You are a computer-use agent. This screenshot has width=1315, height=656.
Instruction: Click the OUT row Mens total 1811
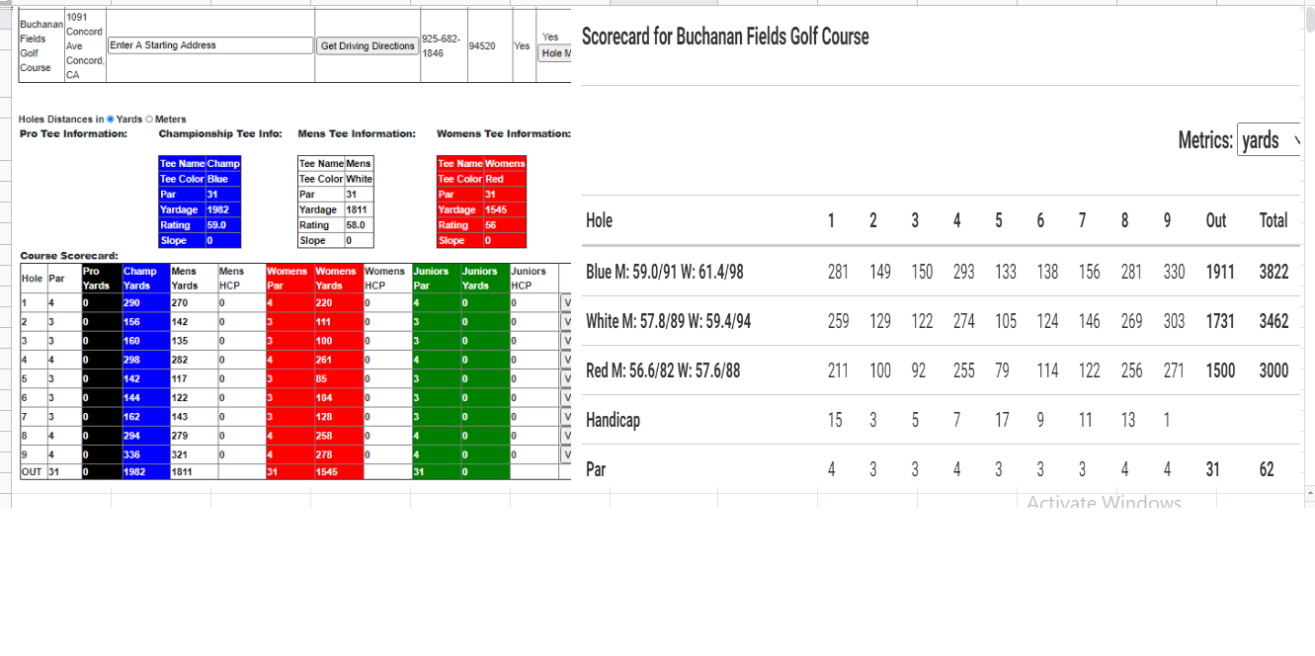192,472
